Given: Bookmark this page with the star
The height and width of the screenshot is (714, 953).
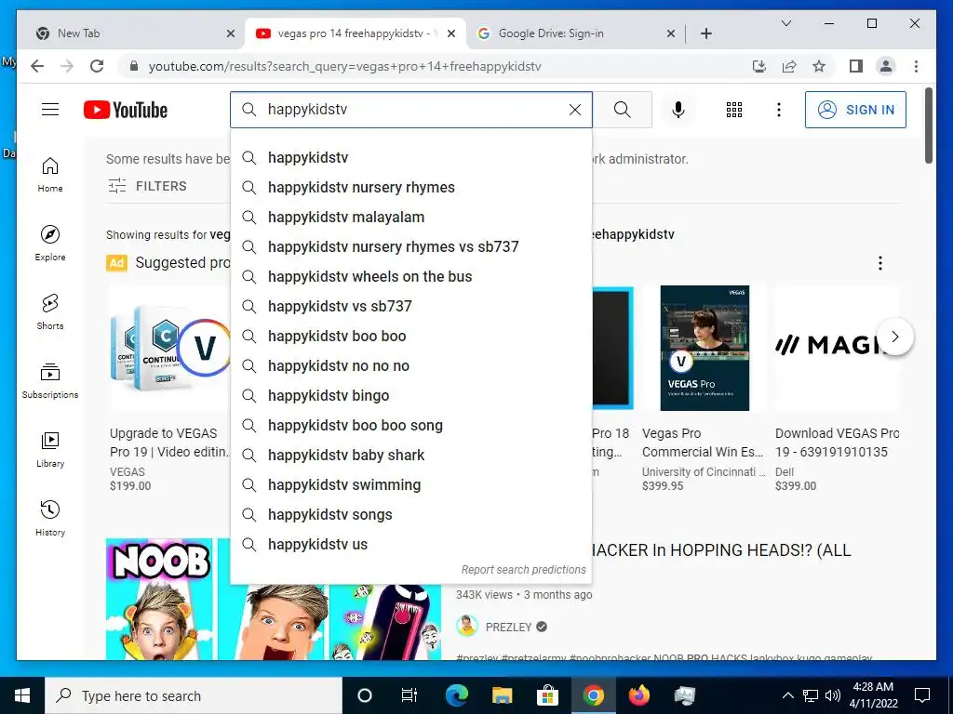Looking at the screenshot, I should [819, 66].
